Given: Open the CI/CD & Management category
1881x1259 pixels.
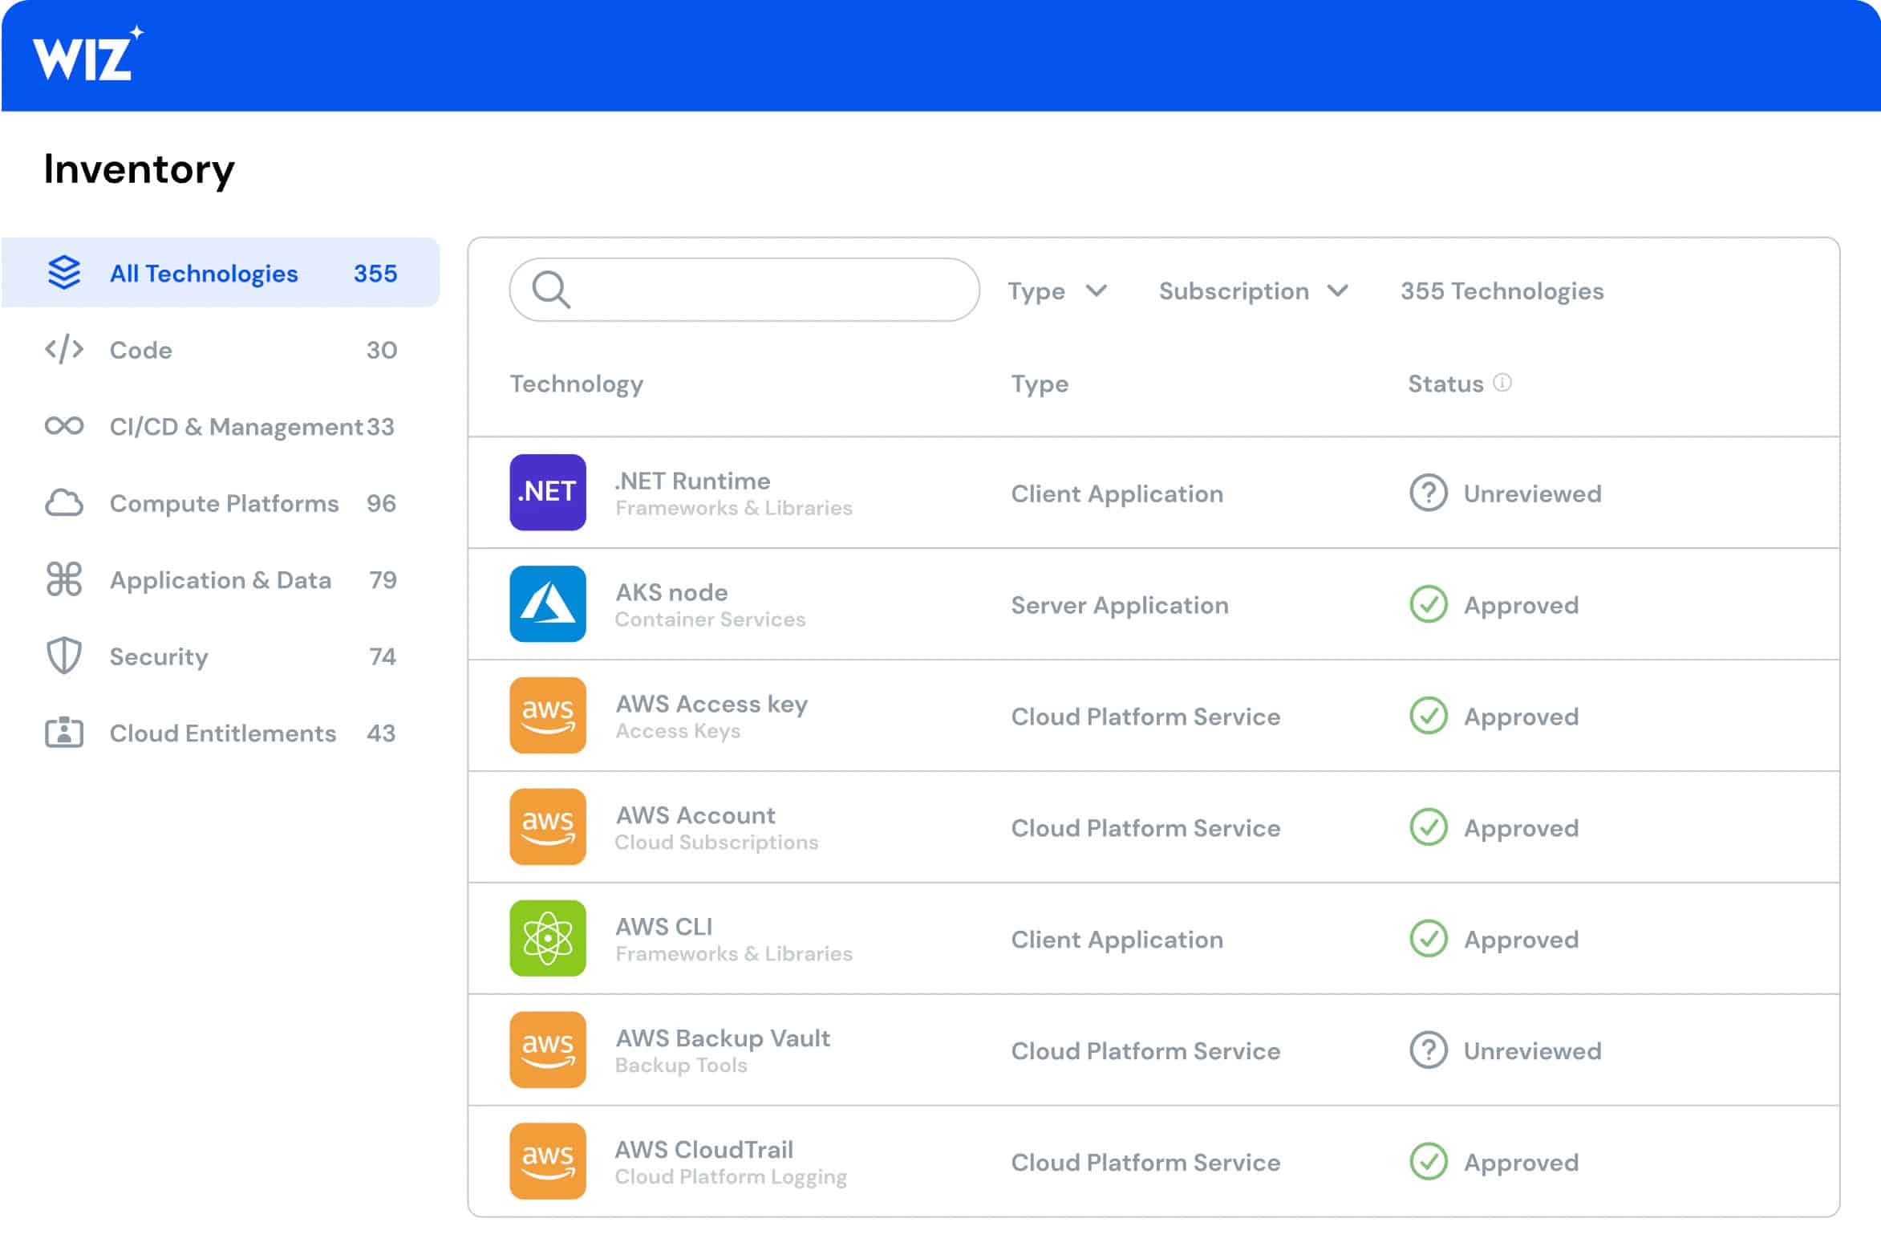Looking at the screenshot, I should (x=221, y=426).
